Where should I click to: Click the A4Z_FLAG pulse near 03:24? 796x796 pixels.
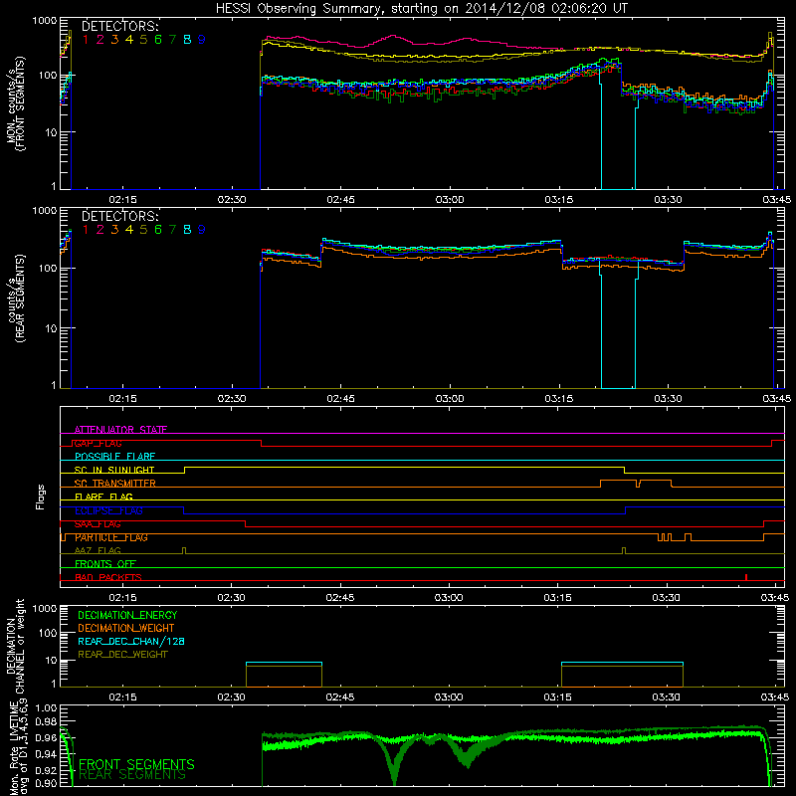(x=624, y=551)
